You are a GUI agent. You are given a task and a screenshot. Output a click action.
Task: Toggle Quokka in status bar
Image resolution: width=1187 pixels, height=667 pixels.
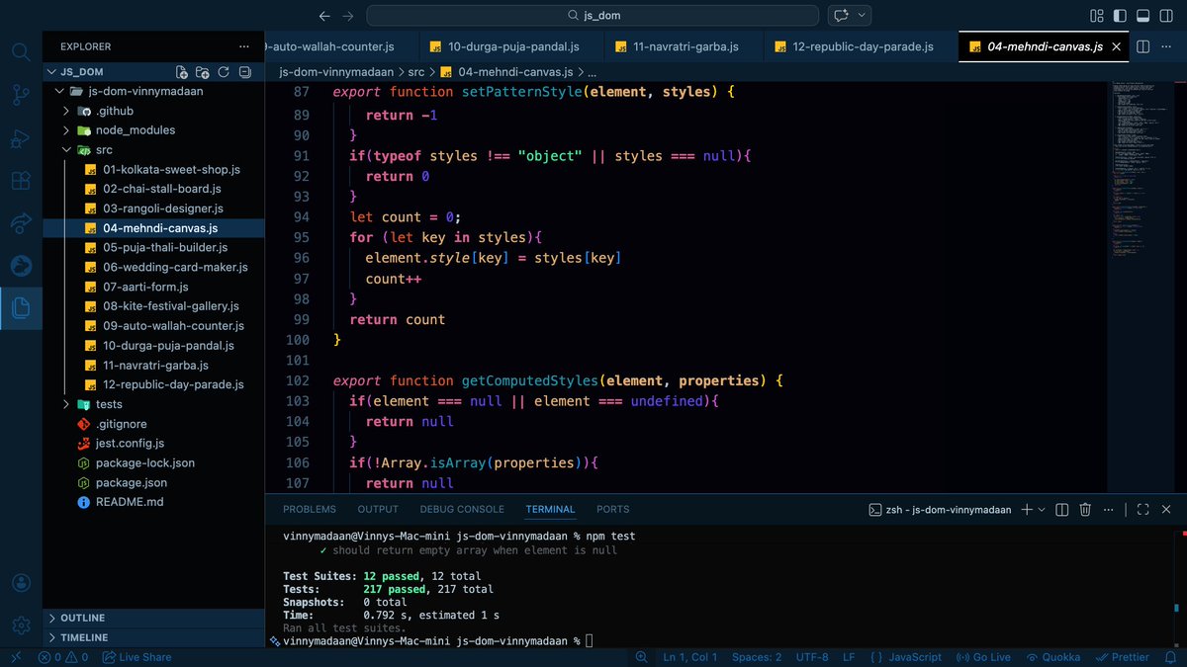point(1053,657)
